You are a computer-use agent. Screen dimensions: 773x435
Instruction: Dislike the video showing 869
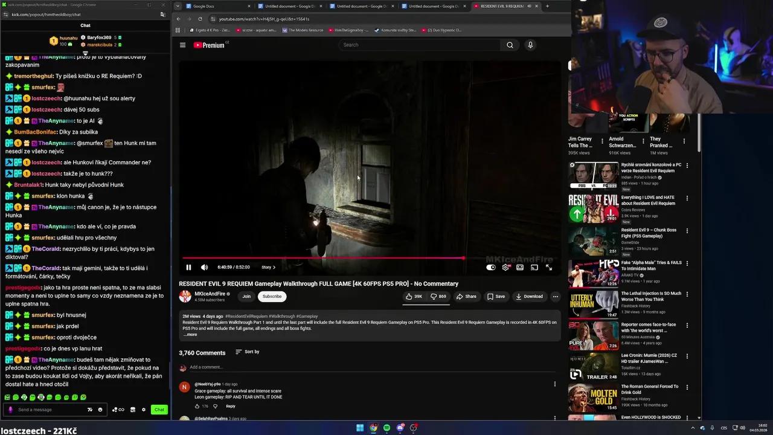[x=438, y=296]
